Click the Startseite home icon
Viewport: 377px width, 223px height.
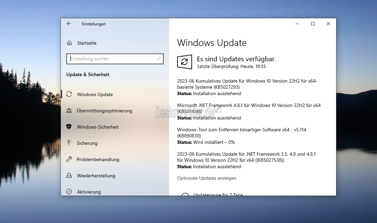pyautogui.click(x=69, y=43)
